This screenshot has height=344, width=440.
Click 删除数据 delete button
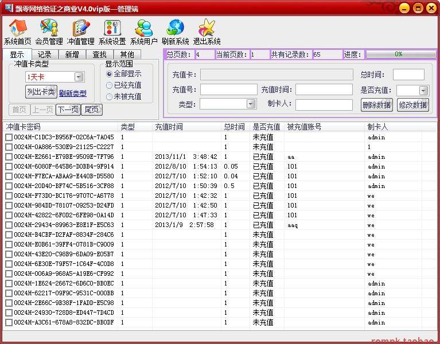pos(376,105)
